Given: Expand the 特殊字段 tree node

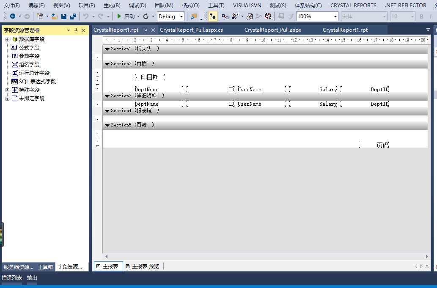Looking at the screenshot, I should click(7, 90).
